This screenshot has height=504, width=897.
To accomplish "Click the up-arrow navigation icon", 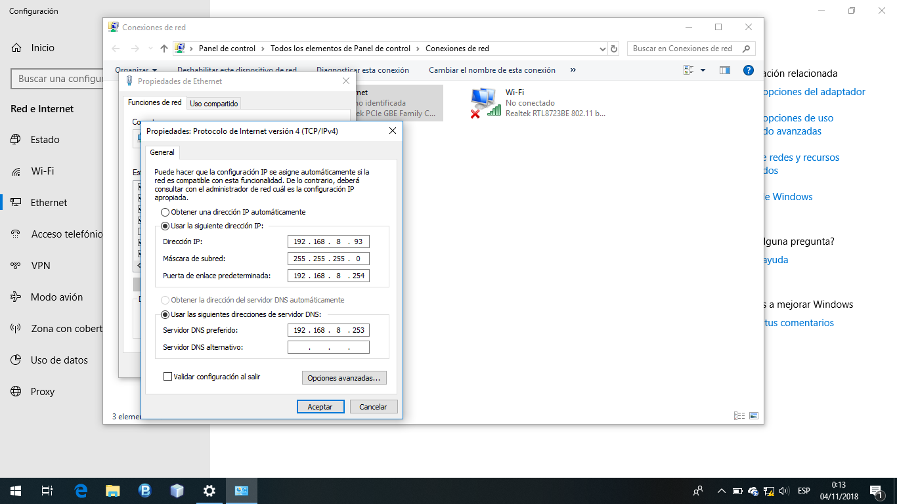I will pyautogui.click(x=164, y=49).
